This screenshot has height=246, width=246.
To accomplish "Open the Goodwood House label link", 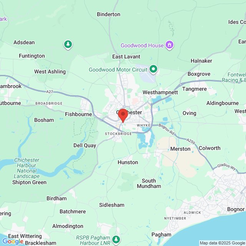I will tap(142, 45).
